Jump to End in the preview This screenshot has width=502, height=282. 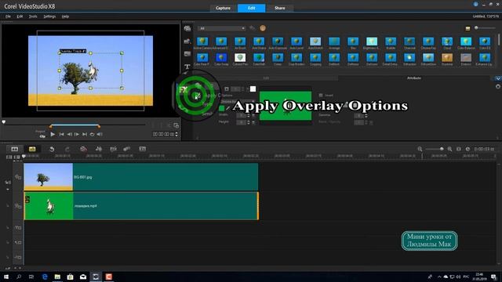(x=85, y=134)
